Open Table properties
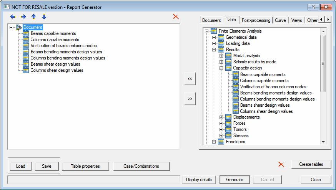Image resolution: width=336 pixels, height=190 pixels. pyautogui.click(x=85, y=166)
